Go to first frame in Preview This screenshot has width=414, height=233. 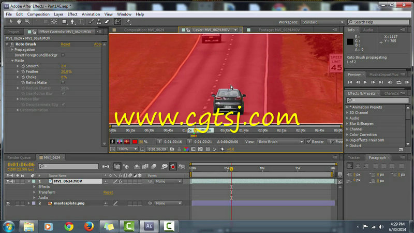coord(350,82)
